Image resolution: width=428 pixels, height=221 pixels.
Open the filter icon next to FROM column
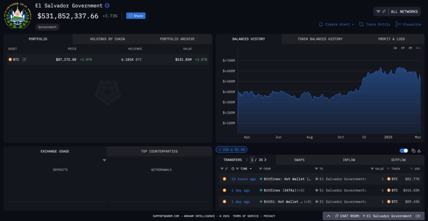[x=261, y=169]
